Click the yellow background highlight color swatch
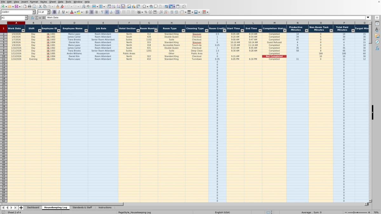381x214 pixels. pyautogui.click(x=78, y=12)
